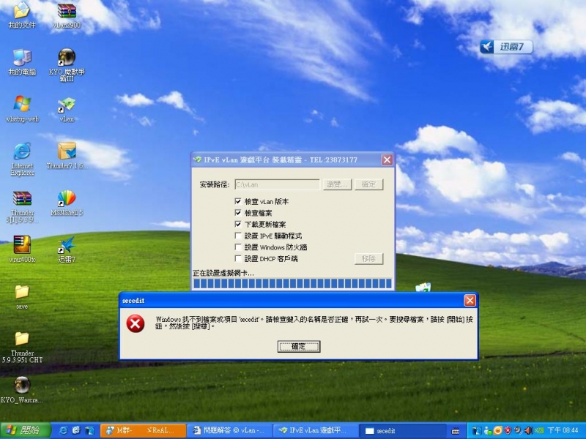
Task: Open the 我的電腦 desktop icon
Action: (x=22, y=59)
